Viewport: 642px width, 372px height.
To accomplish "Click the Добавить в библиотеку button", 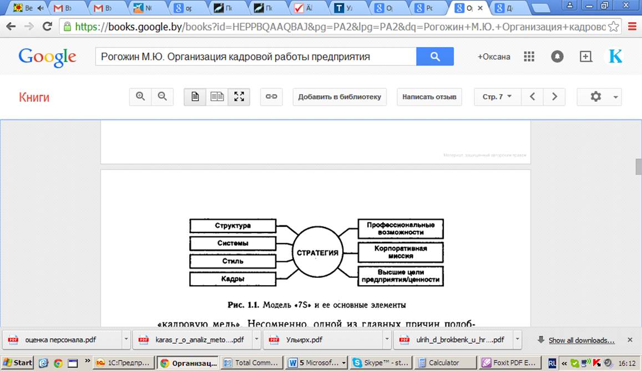I will pos(340,97).
